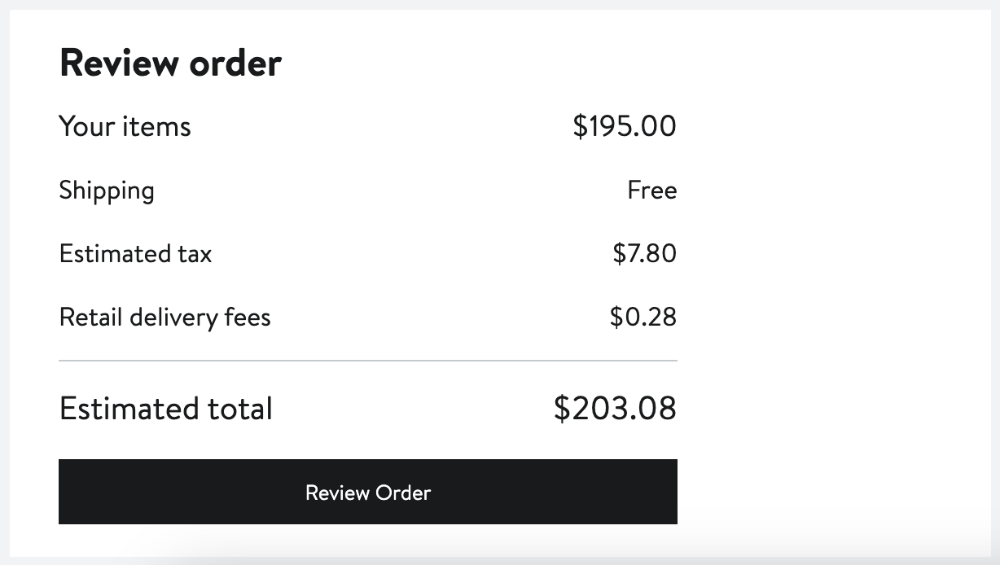Click the $203.08 total amount
Image resolution: width=1000 pixels, height=565 pixels.
(615, 408)
